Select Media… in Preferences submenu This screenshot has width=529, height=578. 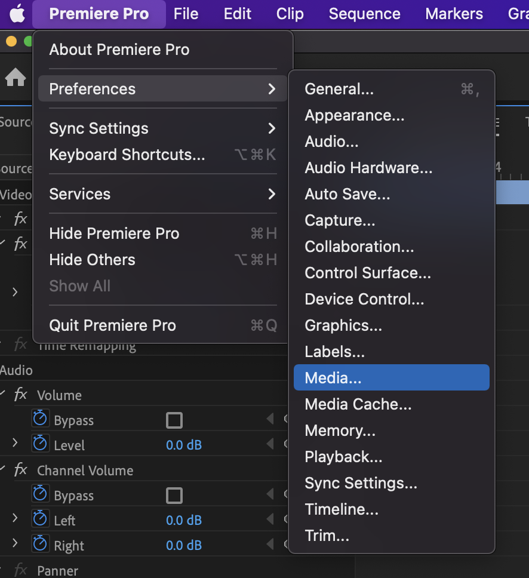(x=392, y=377)
